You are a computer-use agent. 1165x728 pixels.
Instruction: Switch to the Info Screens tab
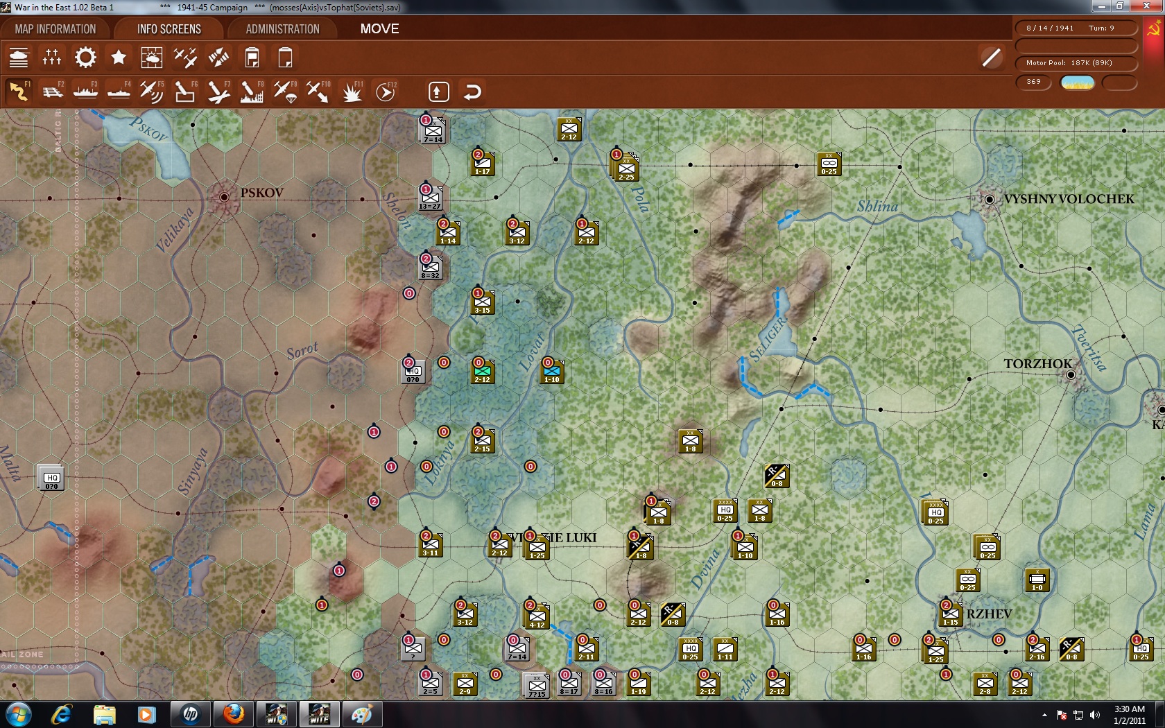click(x=169, y=29)
